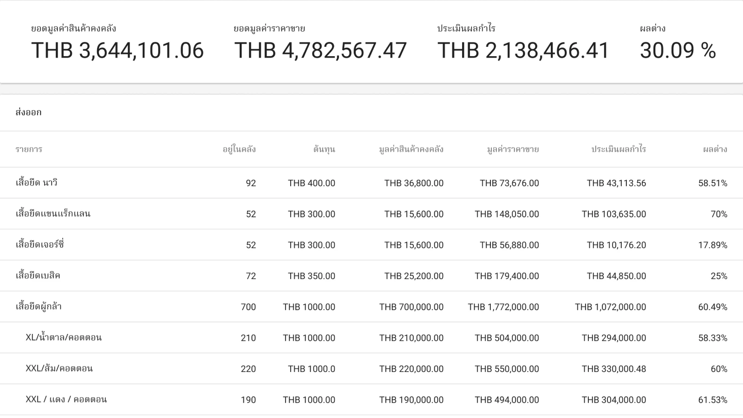Screen dimensions: 743x418
Task: Click the ประเมินผลกำไร column header
Action: click(619, 150)
